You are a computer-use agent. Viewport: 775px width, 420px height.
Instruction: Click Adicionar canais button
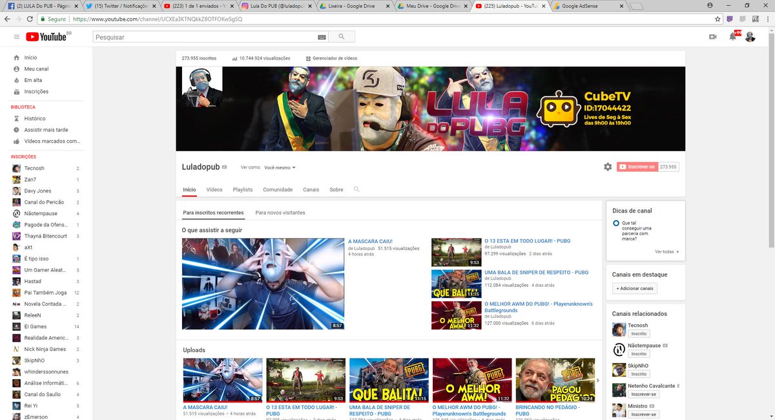point(635,288)
